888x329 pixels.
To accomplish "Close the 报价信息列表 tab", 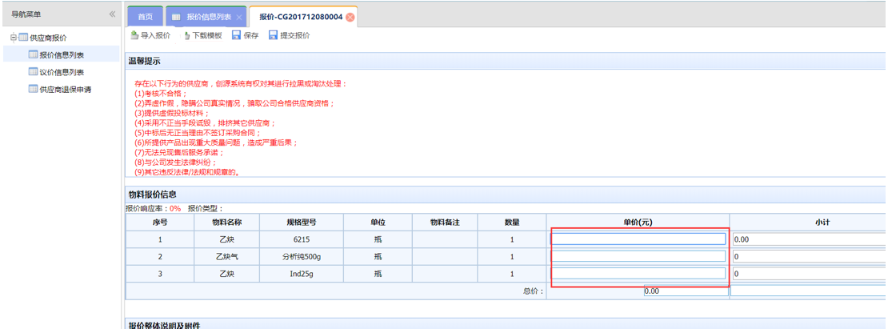I will click(x=239, y=17).
